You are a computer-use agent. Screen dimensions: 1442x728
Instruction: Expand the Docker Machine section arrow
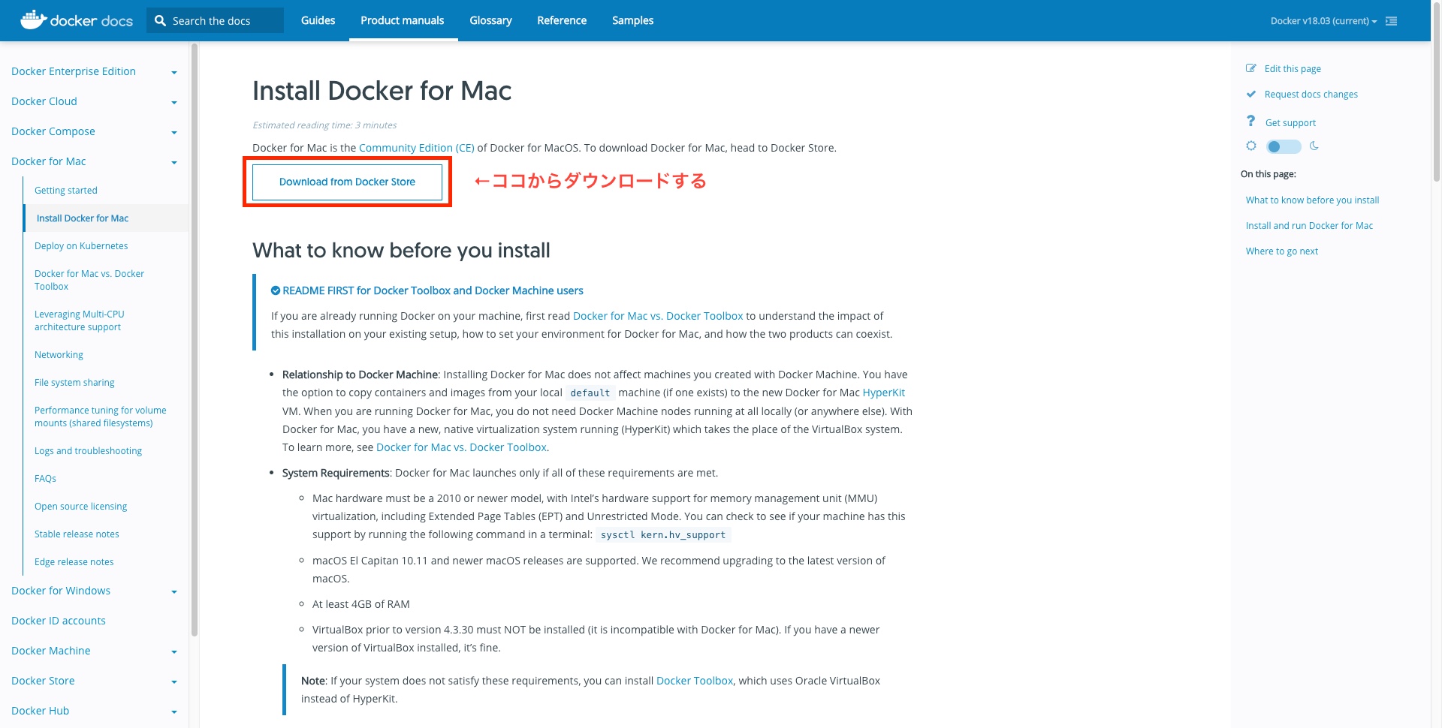click(174, 652)
